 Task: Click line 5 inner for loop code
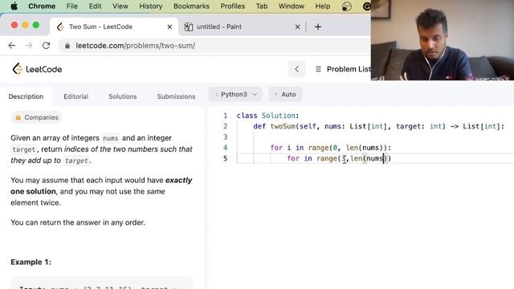tap(339, 159)
